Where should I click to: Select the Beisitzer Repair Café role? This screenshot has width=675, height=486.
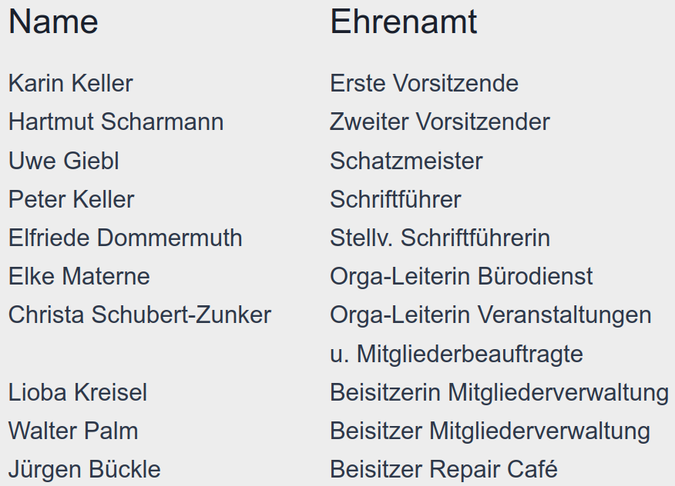(x=443, y=469)
